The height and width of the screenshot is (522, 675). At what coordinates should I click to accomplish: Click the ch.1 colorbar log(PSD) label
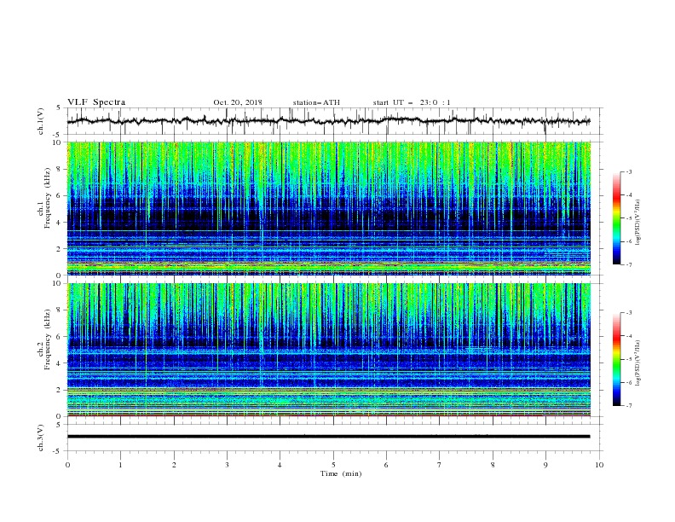(x=638, y=223)
